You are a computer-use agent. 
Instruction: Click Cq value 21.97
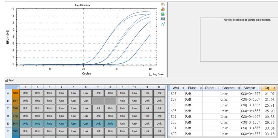pos(270,94)
